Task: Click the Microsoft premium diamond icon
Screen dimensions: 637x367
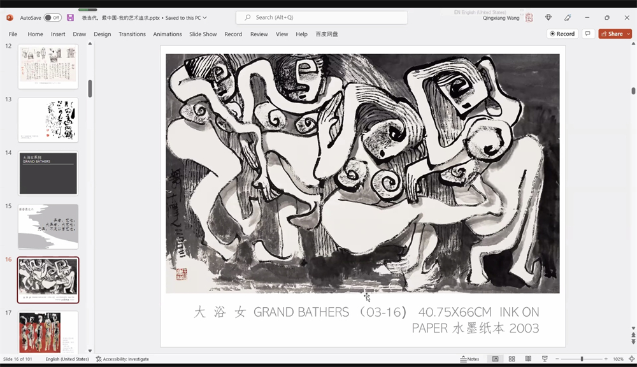Action: (548, 18)
